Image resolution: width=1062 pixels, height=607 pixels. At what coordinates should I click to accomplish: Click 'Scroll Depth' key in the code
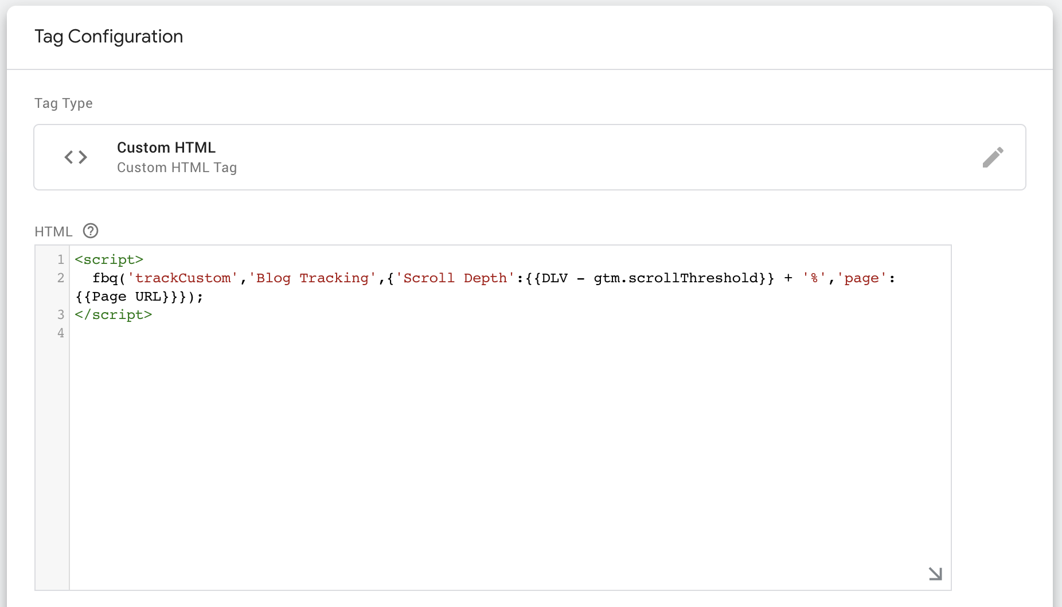tap(455, 278)
